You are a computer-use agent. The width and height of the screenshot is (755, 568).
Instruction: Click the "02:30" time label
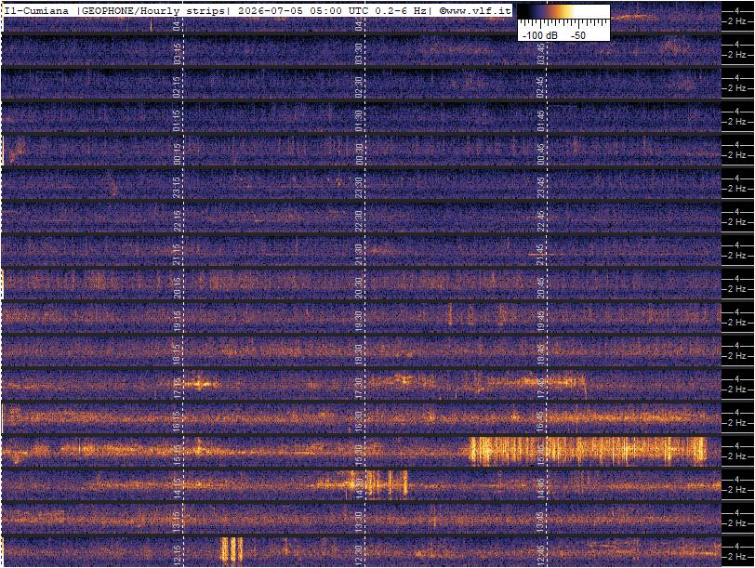pos(358,86)
